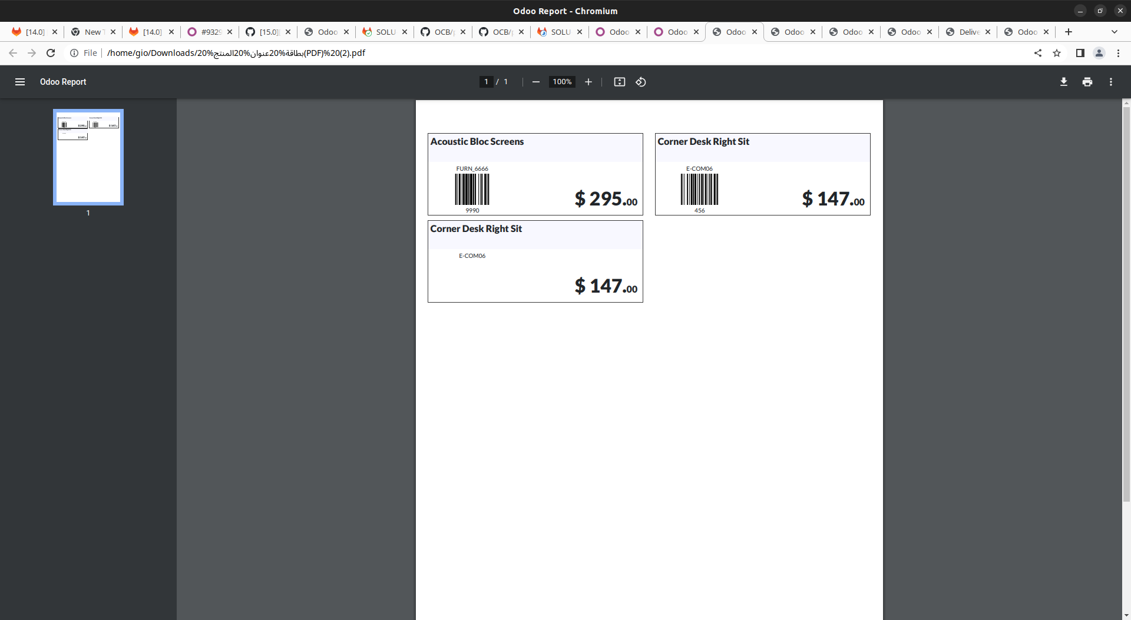The image size is (1131, 620).
Task: Bookmark this page with the star icon
Action: point(1057,53)
